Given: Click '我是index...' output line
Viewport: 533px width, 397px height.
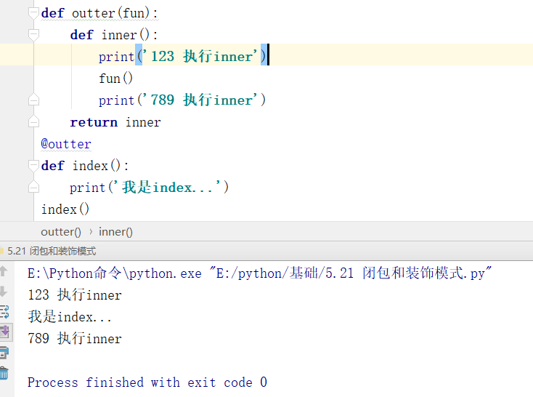Looking at the screenshot, I should (x=70, y=316).
